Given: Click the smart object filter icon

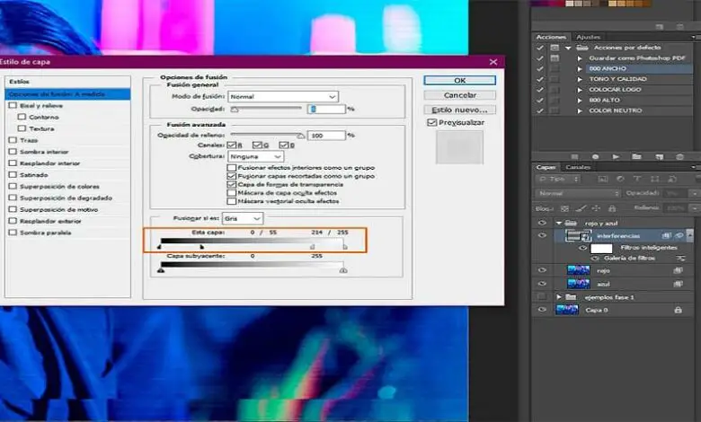Looking at the screenshot, I should tap(672, 179).
